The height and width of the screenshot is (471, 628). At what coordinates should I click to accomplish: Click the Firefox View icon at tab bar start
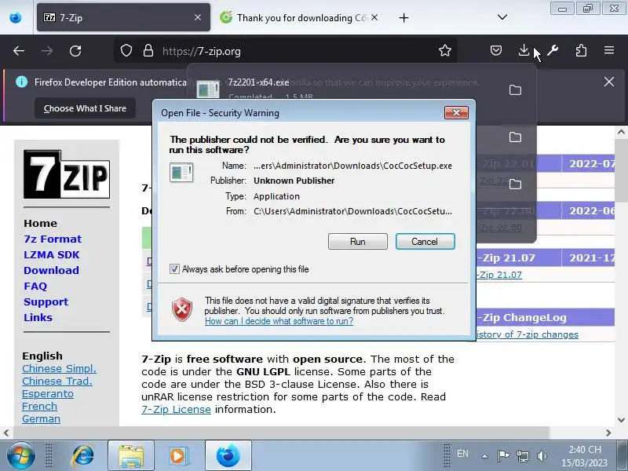coord(16,17)
